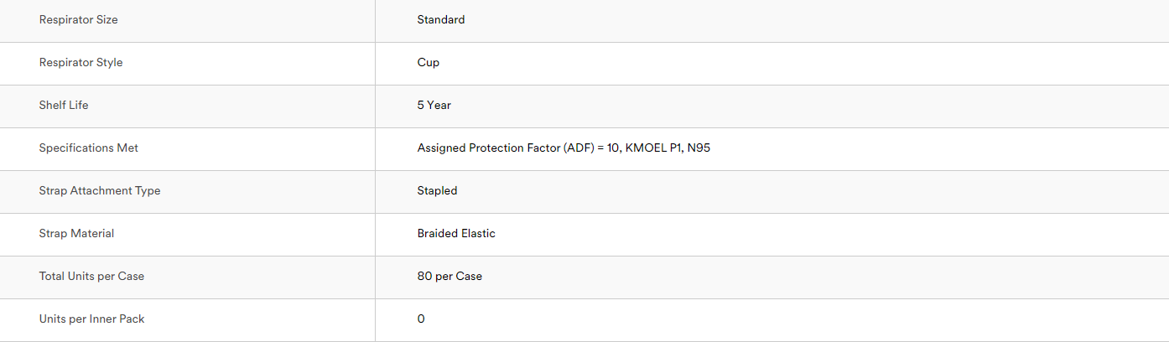Viewport: 1169px width, 342px height.
Task: Click the N95 text in specifications
Action: click(699, 148)
